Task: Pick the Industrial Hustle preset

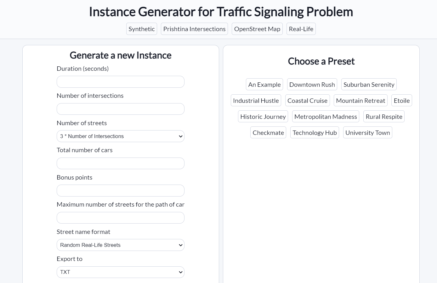Action: pos(256,101)
